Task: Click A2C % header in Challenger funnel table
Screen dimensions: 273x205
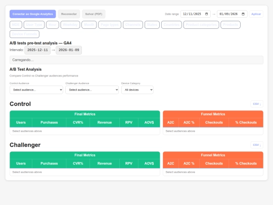Action: tap(189, 163)
